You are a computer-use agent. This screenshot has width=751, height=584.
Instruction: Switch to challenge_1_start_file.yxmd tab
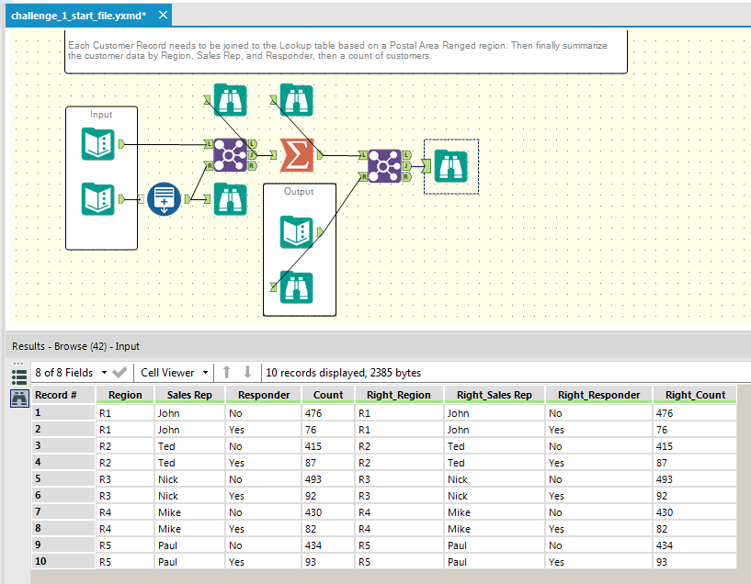pos(78,16)
